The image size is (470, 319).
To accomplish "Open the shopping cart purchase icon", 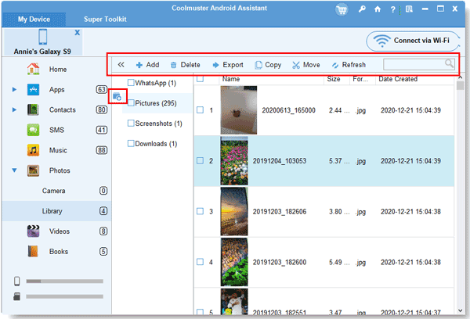I will click(x=342, y=9).
